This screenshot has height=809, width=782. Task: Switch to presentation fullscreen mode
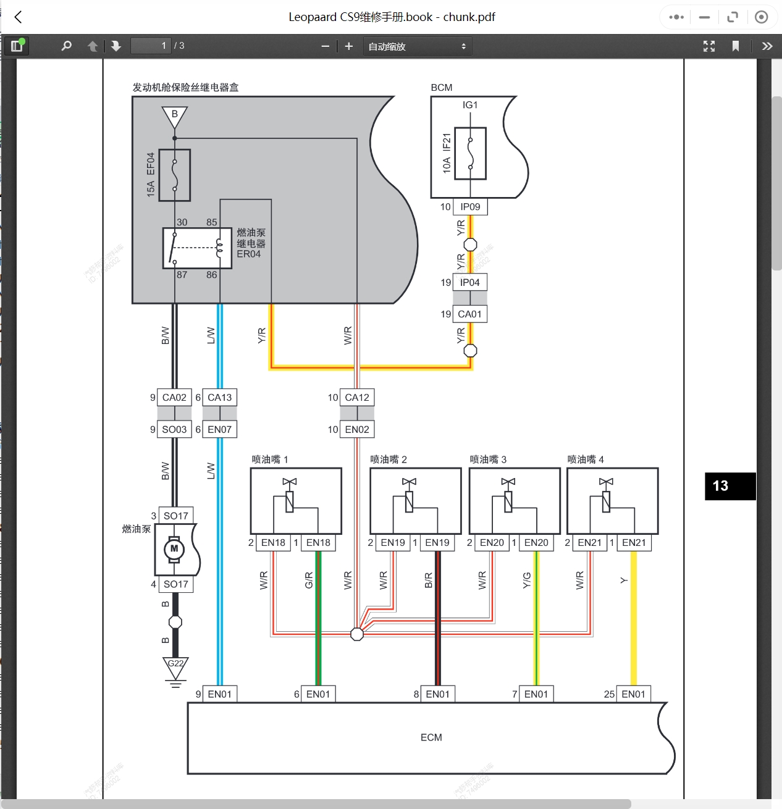709,46
